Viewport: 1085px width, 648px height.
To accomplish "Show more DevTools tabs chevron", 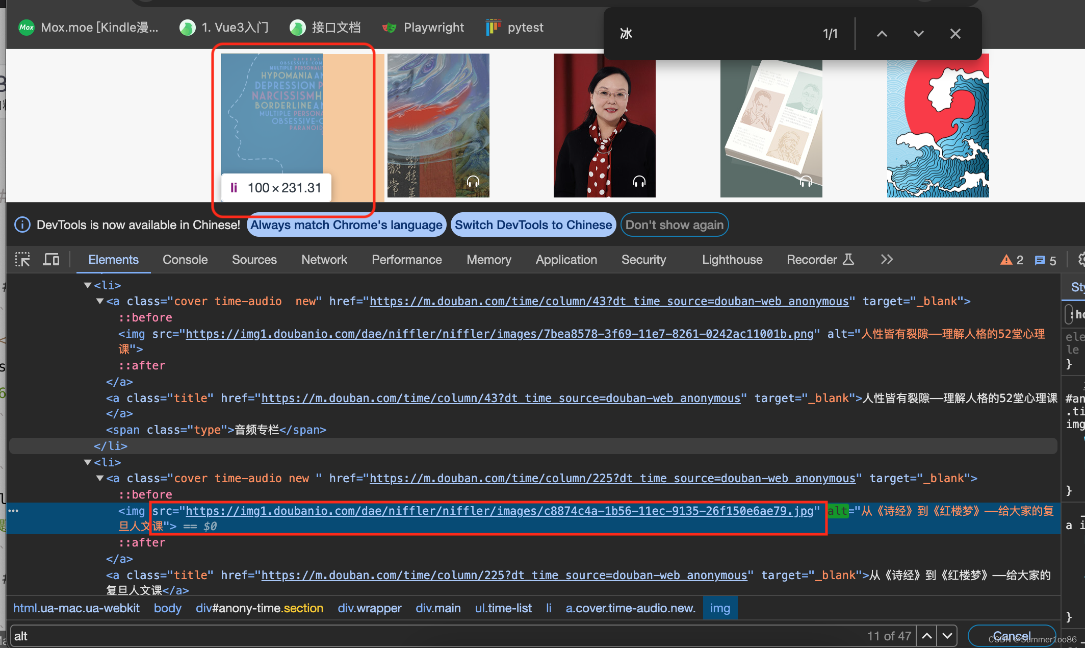I will point(887,260).
